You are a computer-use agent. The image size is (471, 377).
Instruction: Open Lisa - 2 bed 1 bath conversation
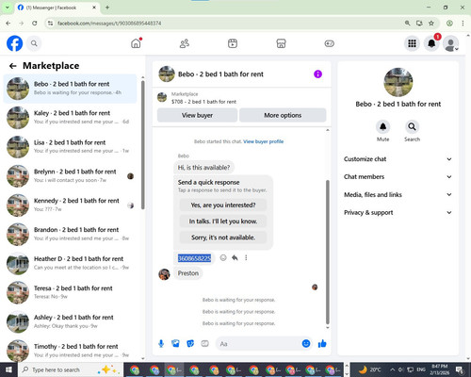70,146
